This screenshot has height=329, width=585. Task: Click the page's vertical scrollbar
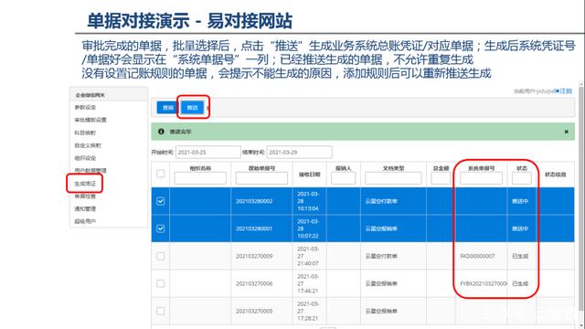(581, 197)
